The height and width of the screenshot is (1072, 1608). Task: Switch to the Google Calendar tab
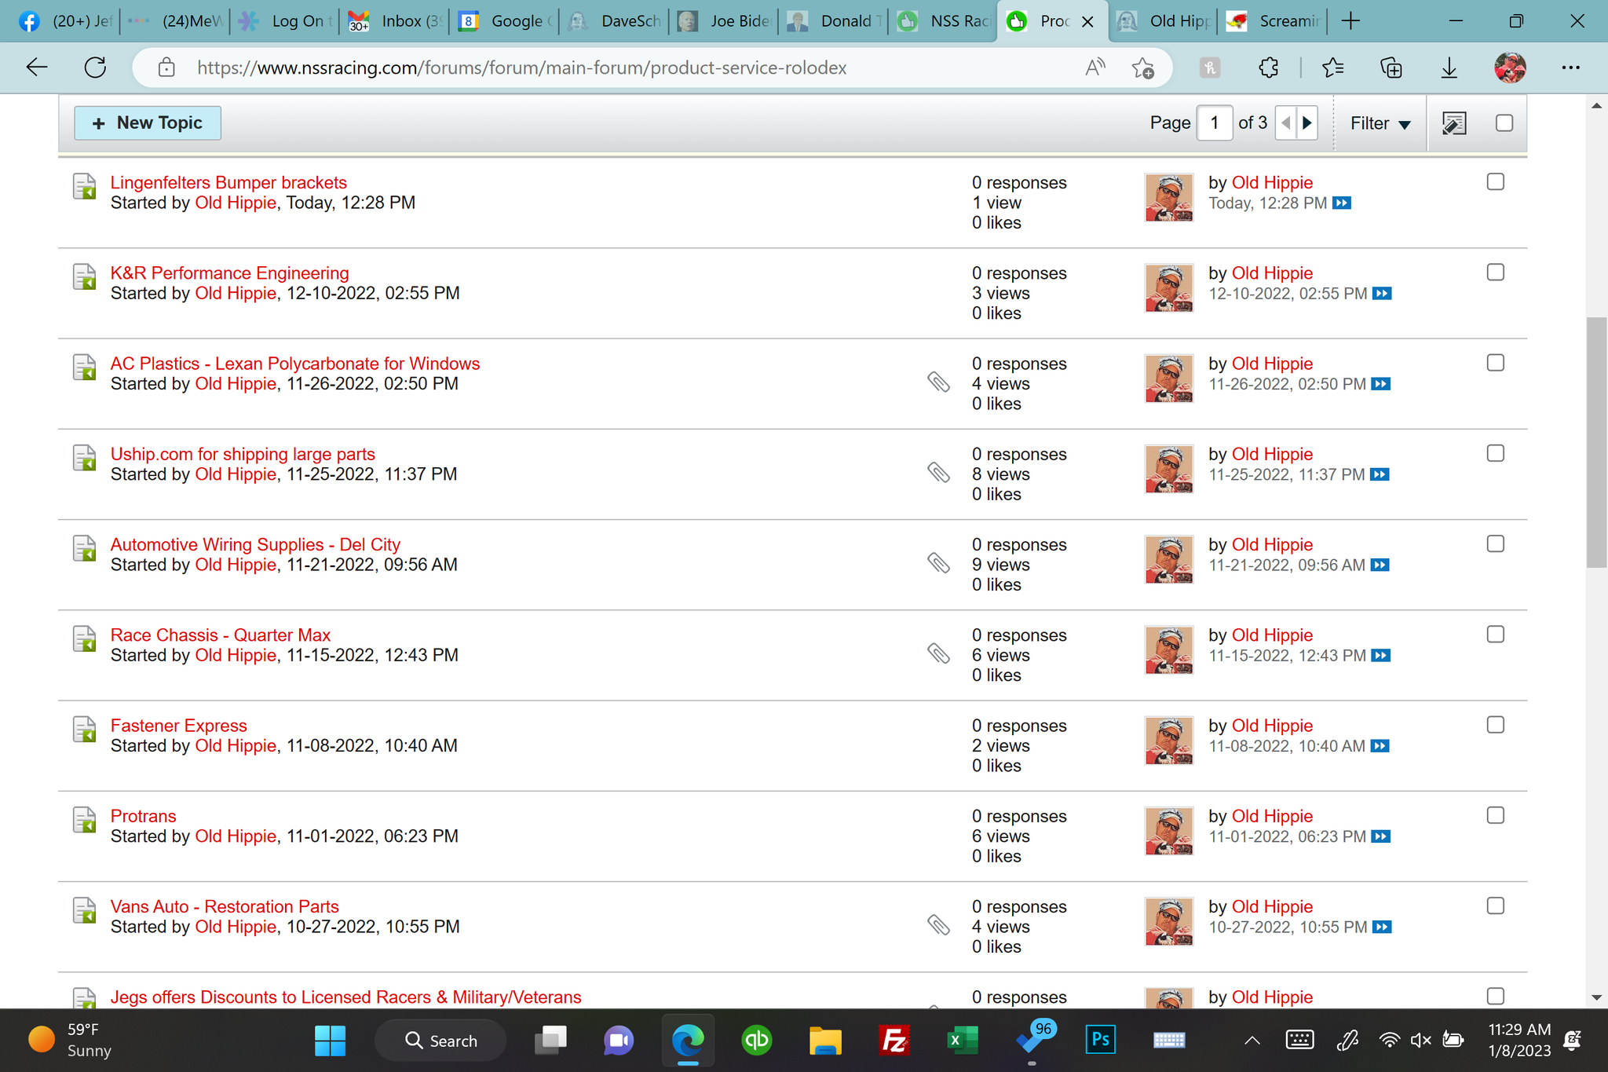(x=505, y=21)
